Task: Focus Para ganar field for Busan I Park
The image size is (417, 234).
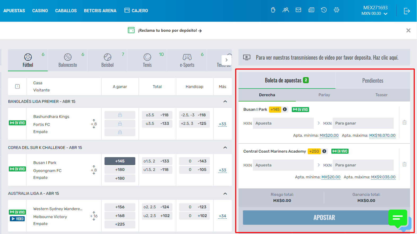Action: point(363,123)
